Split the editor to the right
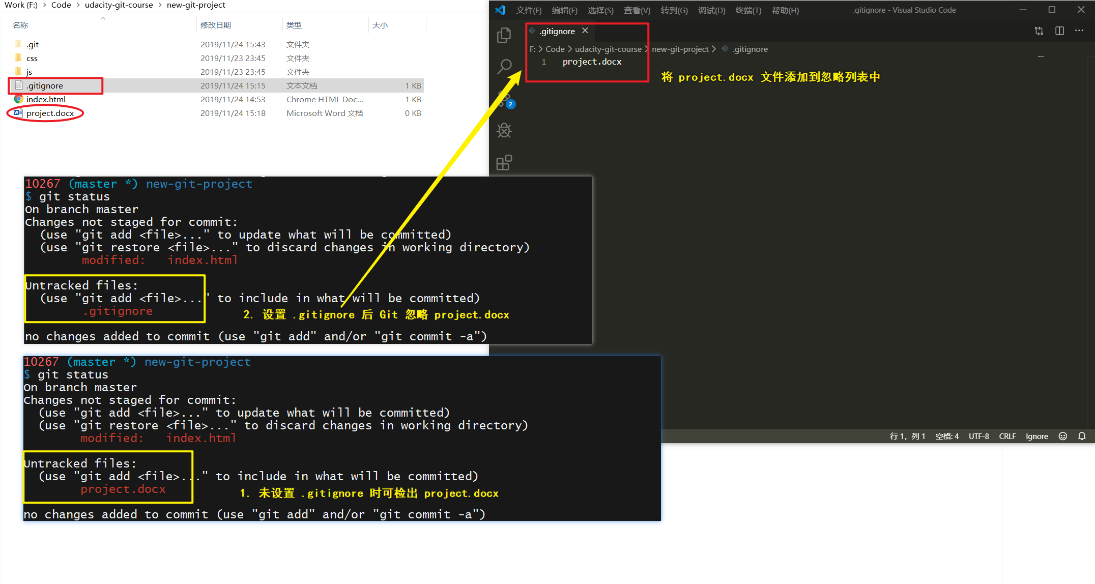 click(x=1059, y=31)
